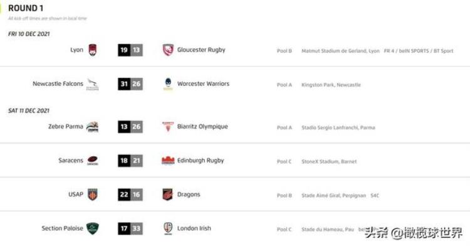470x246 pixels.
Task: Click the Biarritz Olympique crest
Action: (168, 127)
